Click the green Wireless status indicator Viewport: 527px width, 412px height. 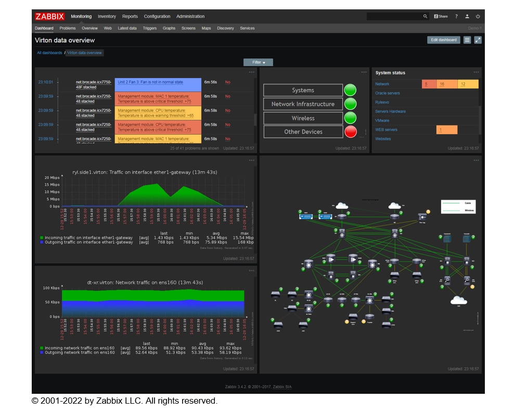[350, 118]
